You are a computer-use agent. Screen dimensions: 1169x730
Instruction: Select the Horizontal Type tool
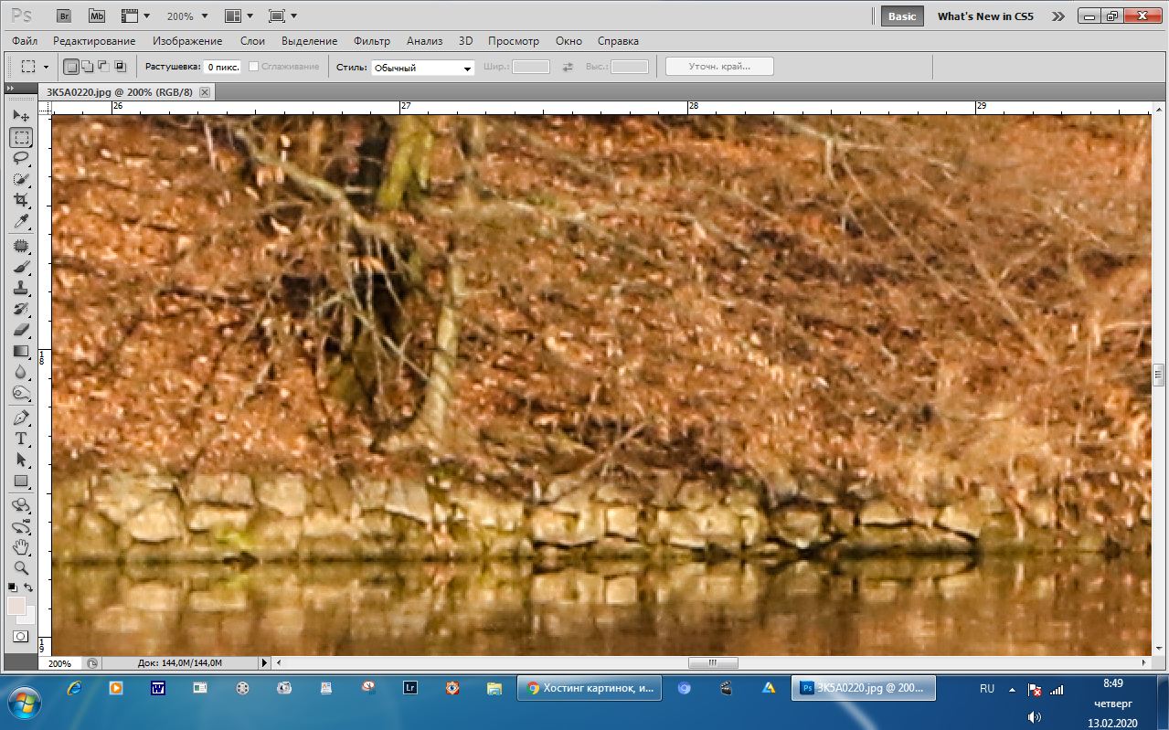[x=21, y=439]
